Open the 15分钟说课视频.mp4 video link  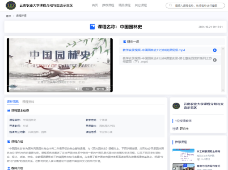(154, 50)
